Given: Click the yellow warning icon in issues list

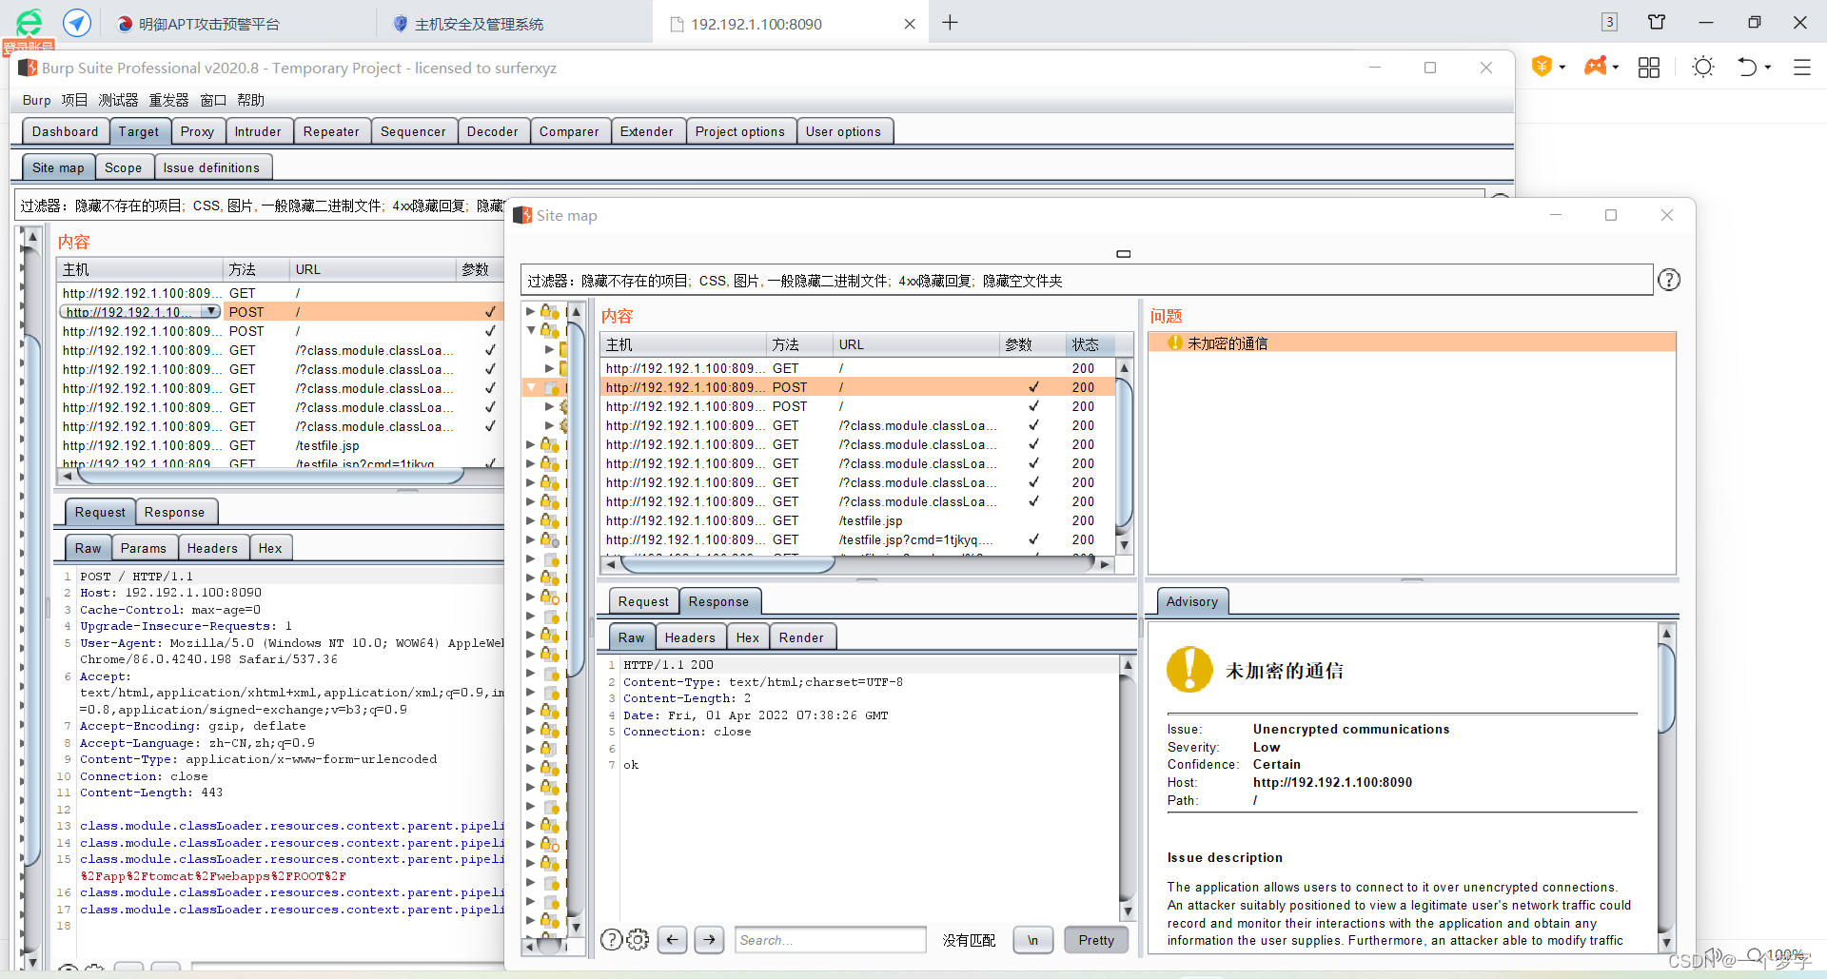Looking at the screenshot, I should click(1175, 343).
